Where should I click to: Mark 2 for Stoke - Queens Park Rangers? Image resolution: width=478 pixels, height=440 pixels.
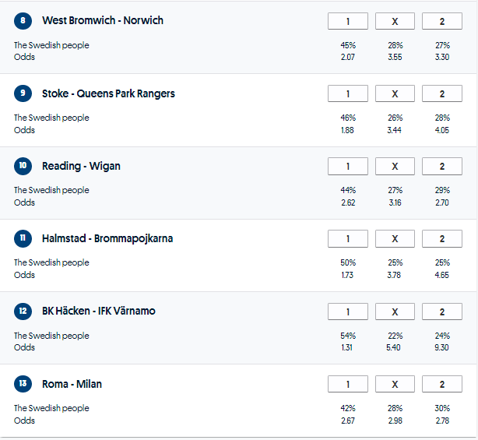tap(441, 93)
